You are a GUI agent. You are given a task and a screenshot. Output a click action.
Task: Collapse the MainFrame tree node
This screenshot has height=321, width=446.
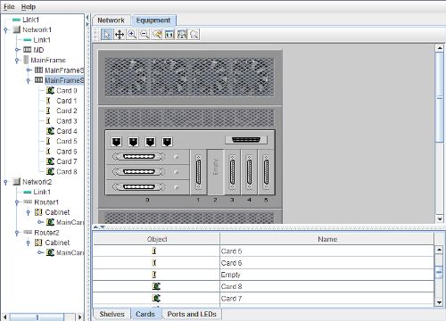pos(17,61)
